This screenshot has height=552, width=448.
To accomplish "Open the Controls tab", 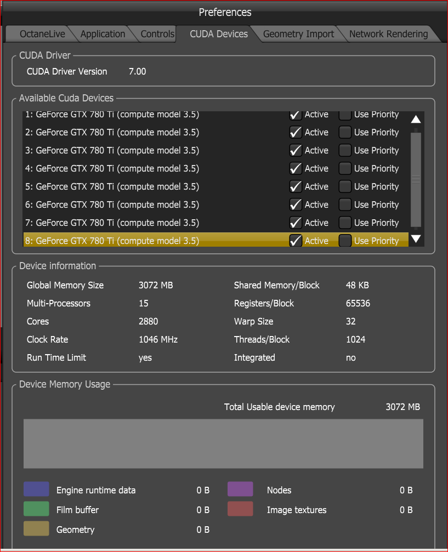I will [x=157, y=34].
